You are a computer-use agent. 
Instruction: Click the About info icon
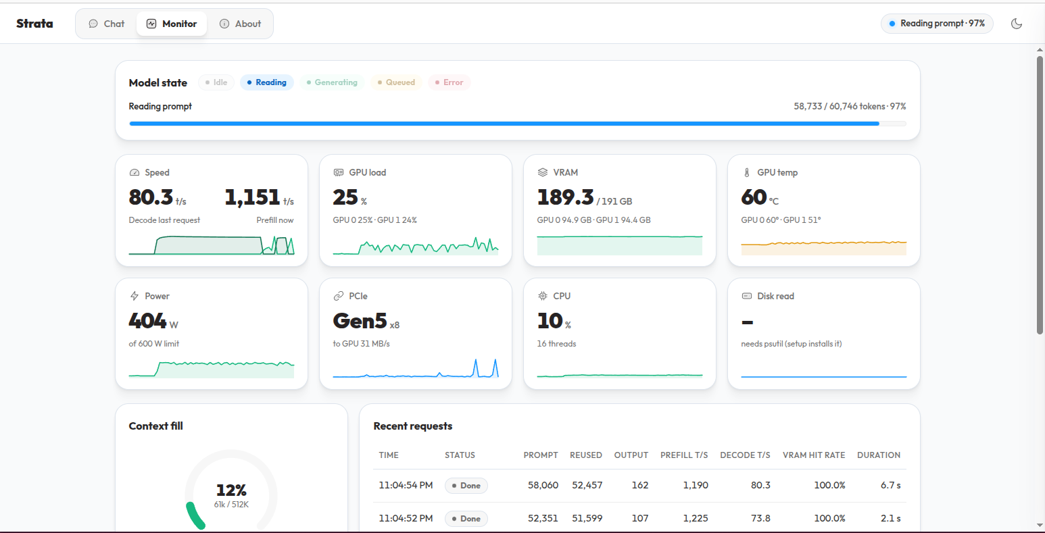point(224,24)
